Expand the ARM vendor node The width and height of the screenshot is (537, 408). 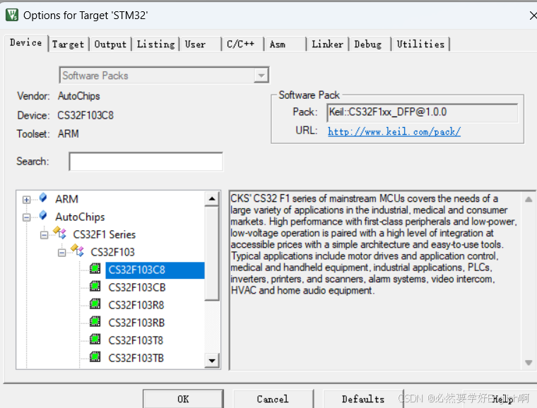[26, 199]
